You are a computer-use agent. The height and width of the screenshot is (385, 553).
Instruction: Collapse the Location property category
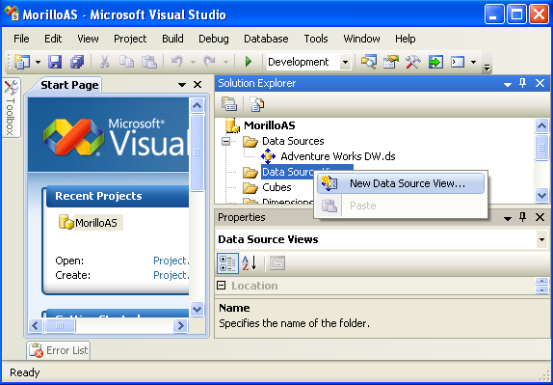[222, 286]
